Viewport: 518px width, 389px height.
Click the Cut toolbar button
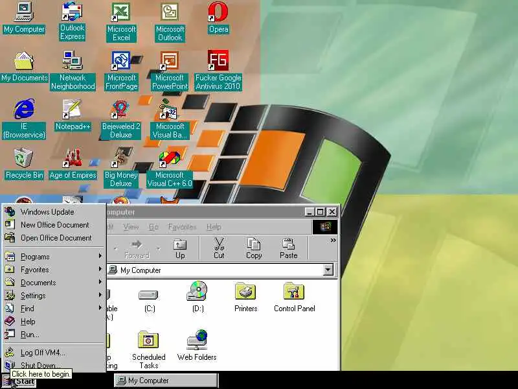pyautogui.click(x=219, y=249)
